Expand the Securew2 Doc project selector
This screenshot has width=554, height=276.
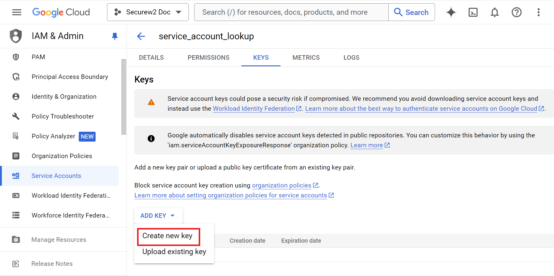tap(148, 12)
